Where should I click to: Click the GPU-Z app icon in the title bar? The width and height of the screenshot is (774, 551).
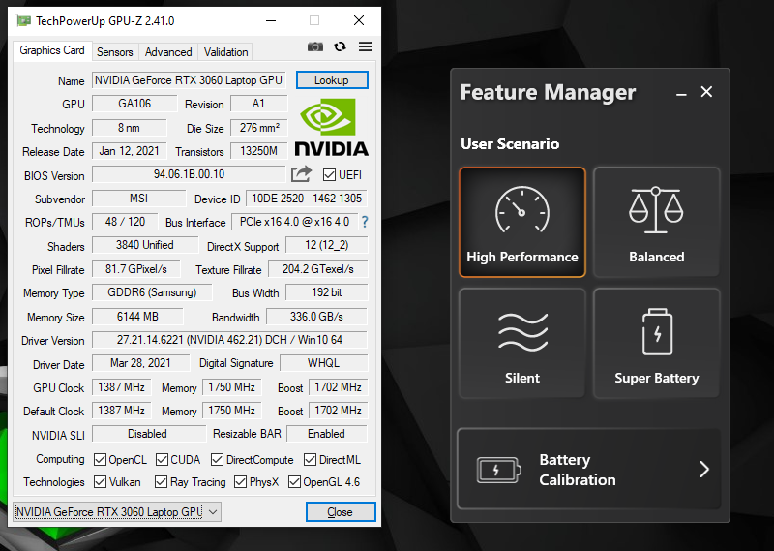(23, 20)
